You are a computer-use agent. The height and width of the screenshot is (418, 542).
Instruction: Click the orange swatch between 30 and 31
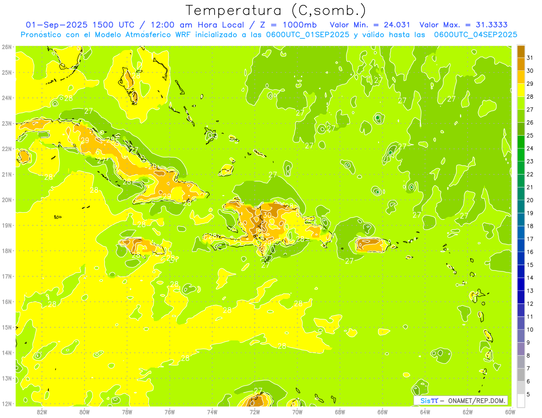(521, 64)
